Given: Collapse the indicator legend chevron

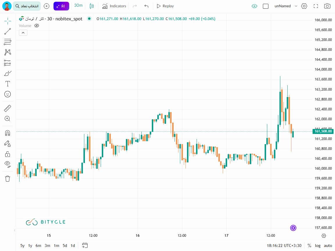Looking at the screenshot, I should tap(23, 33).
